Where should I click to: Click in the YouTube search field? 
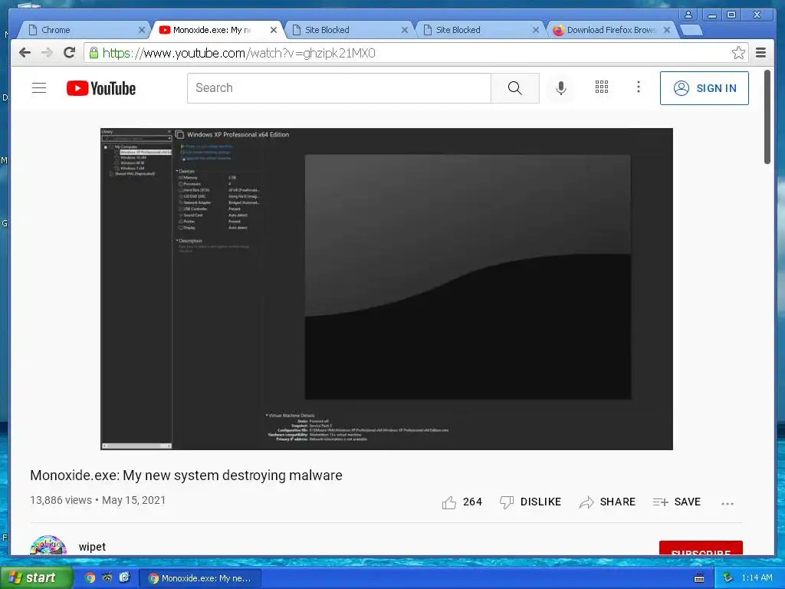coord(339,88)
